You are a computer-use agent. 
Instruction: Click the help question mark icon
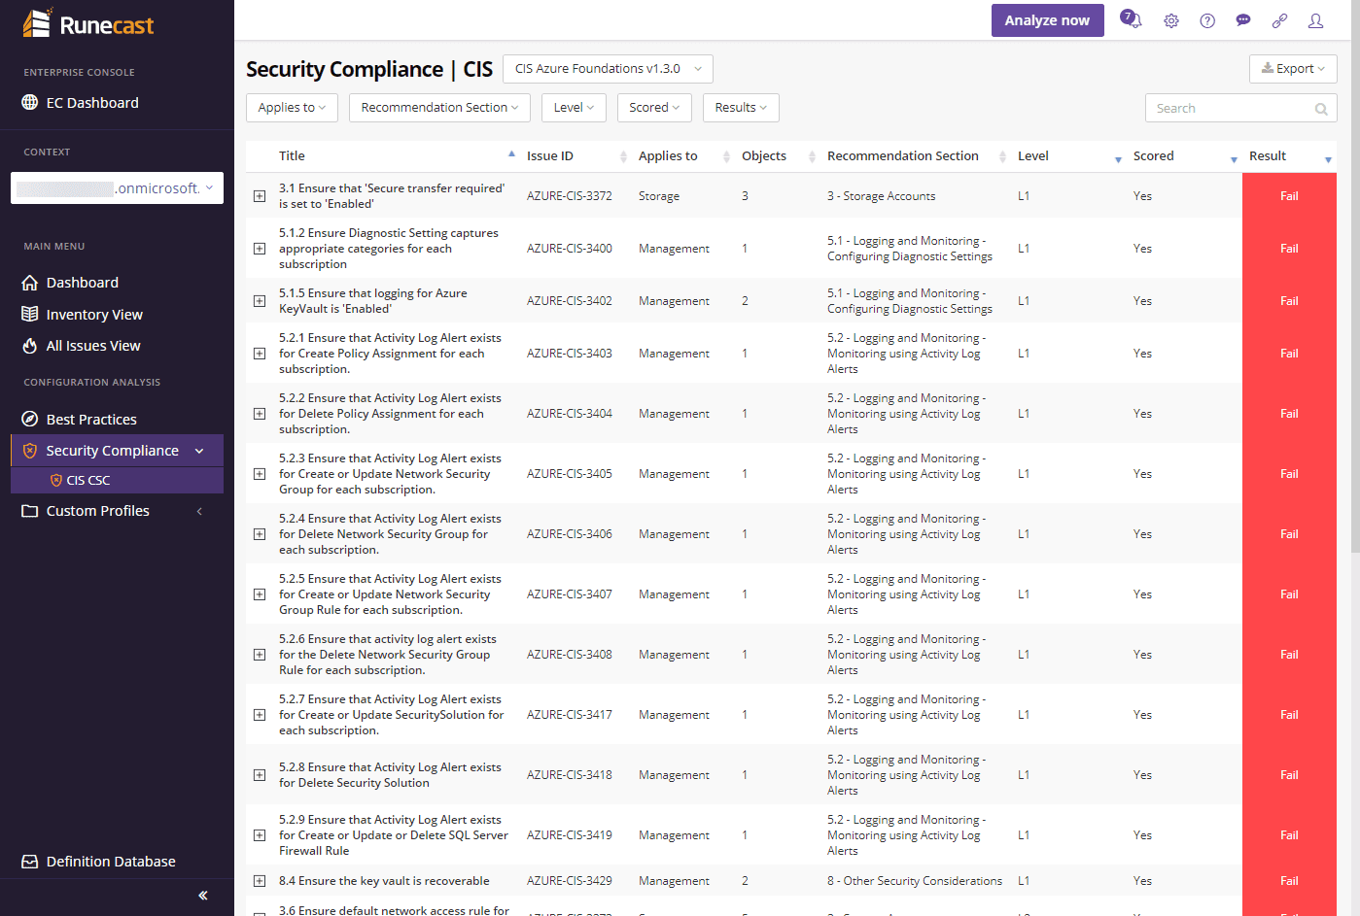[1207, 20]
